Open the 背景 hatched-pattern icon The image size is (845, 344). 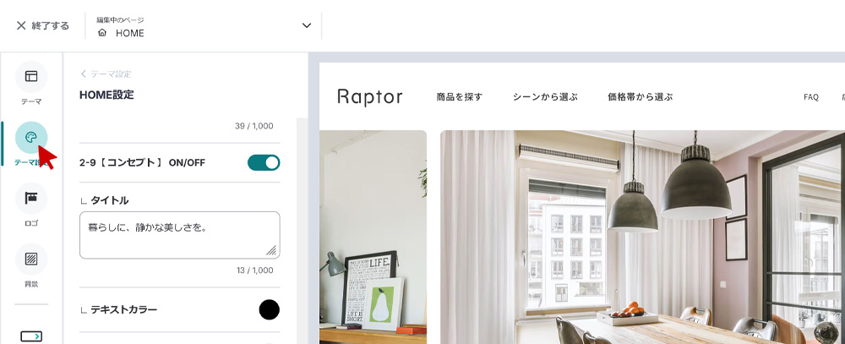point(31,259)
